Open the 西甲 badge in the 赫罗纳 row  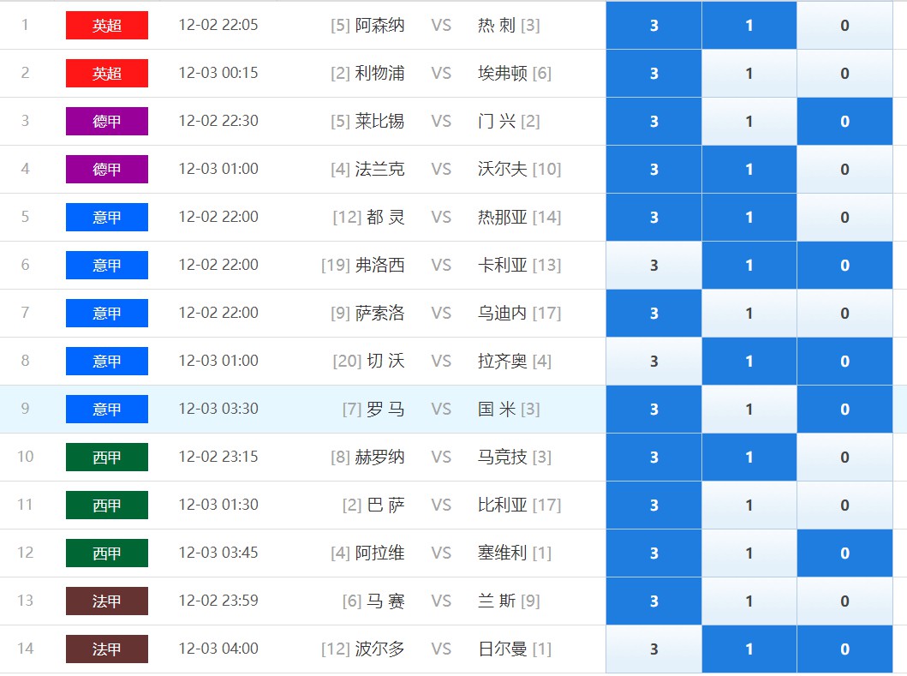pyautogui.click(x=107, y=458)
